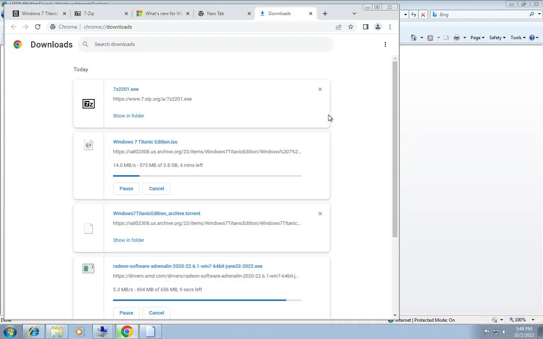The width and height of the screenshot is (543, 339).
Task: Click the IE Print icon
Action: coord(457,38)
